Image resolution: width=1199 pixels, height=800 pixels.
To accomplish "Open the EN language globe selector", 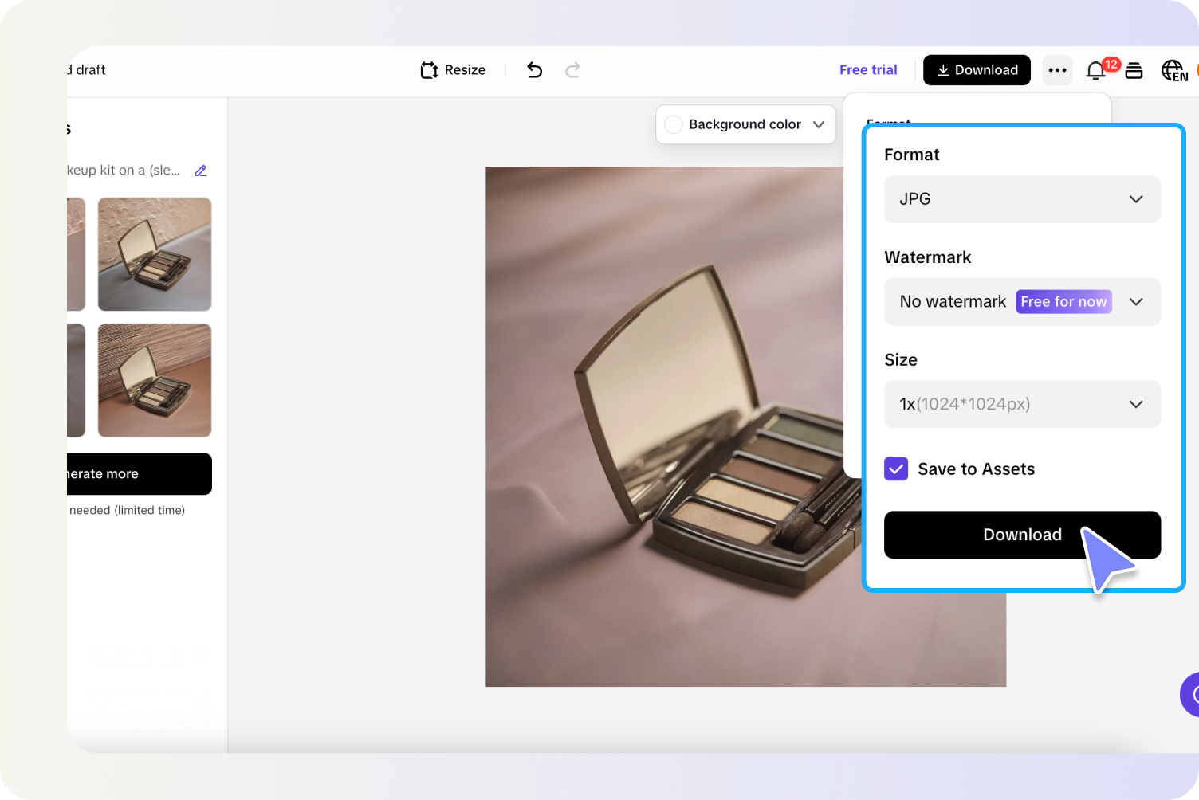I will (x=1173, y=70).
